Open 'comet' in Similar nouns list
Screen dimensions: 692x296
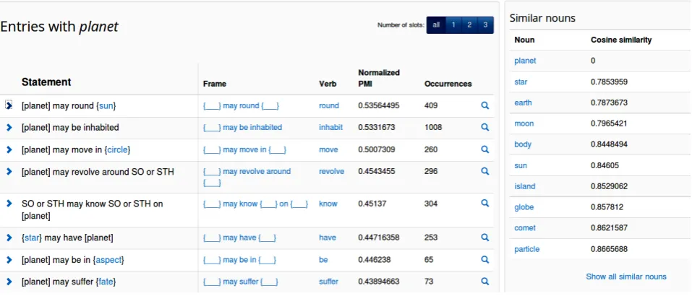click(525, 227)
